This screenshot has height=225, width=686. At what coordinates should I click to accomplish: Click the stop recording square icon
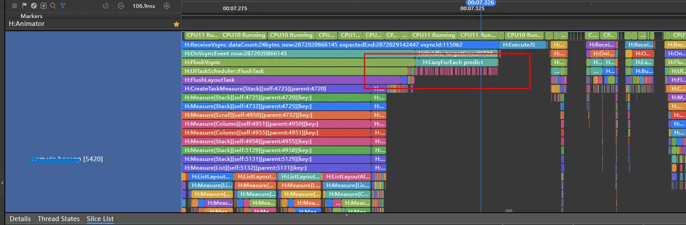click(14, 6)
